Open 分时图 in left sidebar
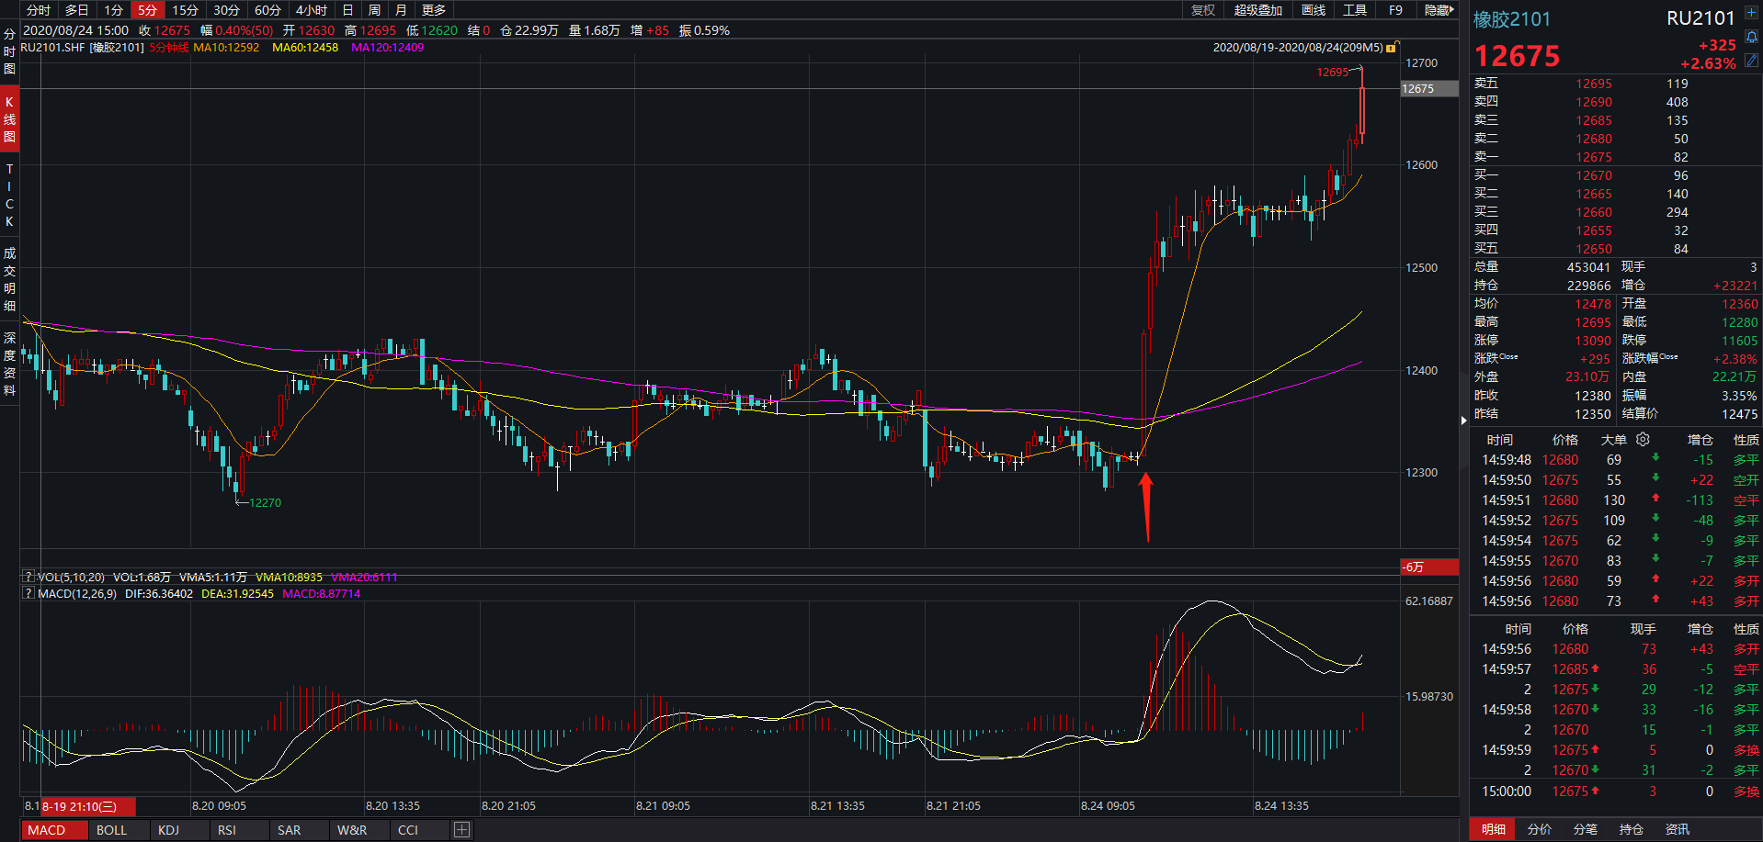The height and width of the screenshot is (842, 1763). tap(9, 51)
